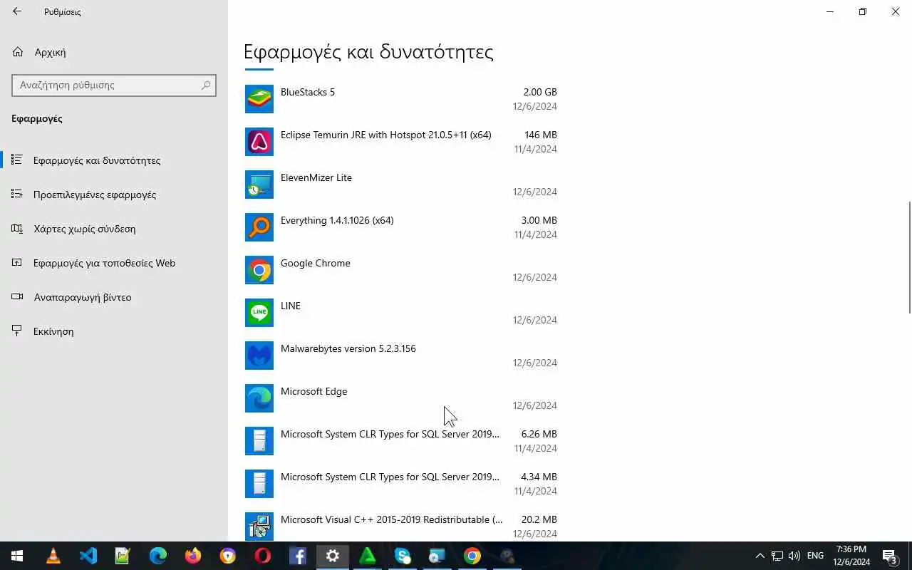Click the ENG language indicator
Image resolution: width=912 pixels, height=570 pixels.
point(816,556)
